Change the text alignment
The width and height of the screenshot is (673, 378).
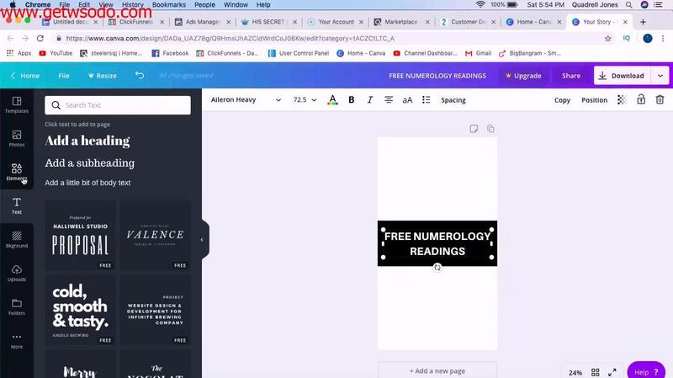389,99
